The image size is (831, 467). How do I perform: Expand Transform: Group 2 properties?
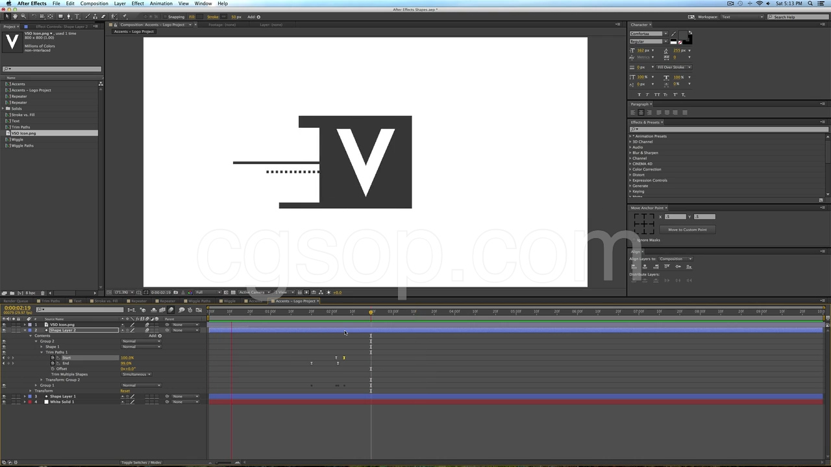(x=42, y=380)
